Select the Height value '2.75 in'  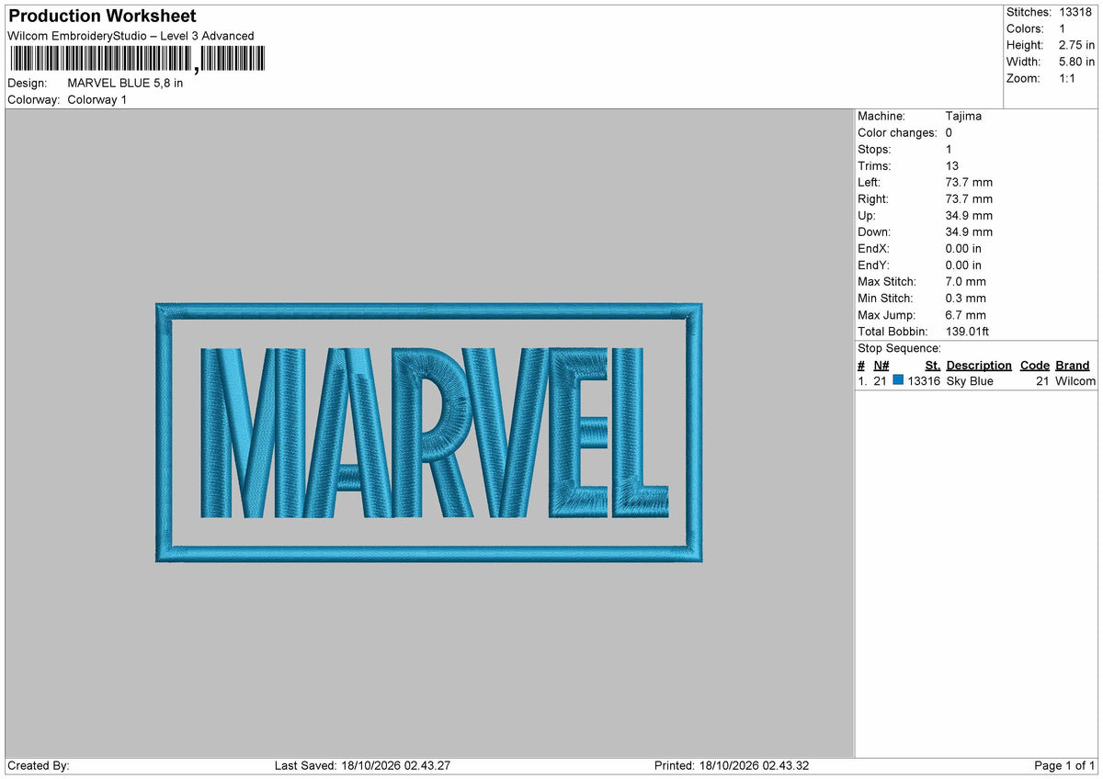pos(1076,45)
